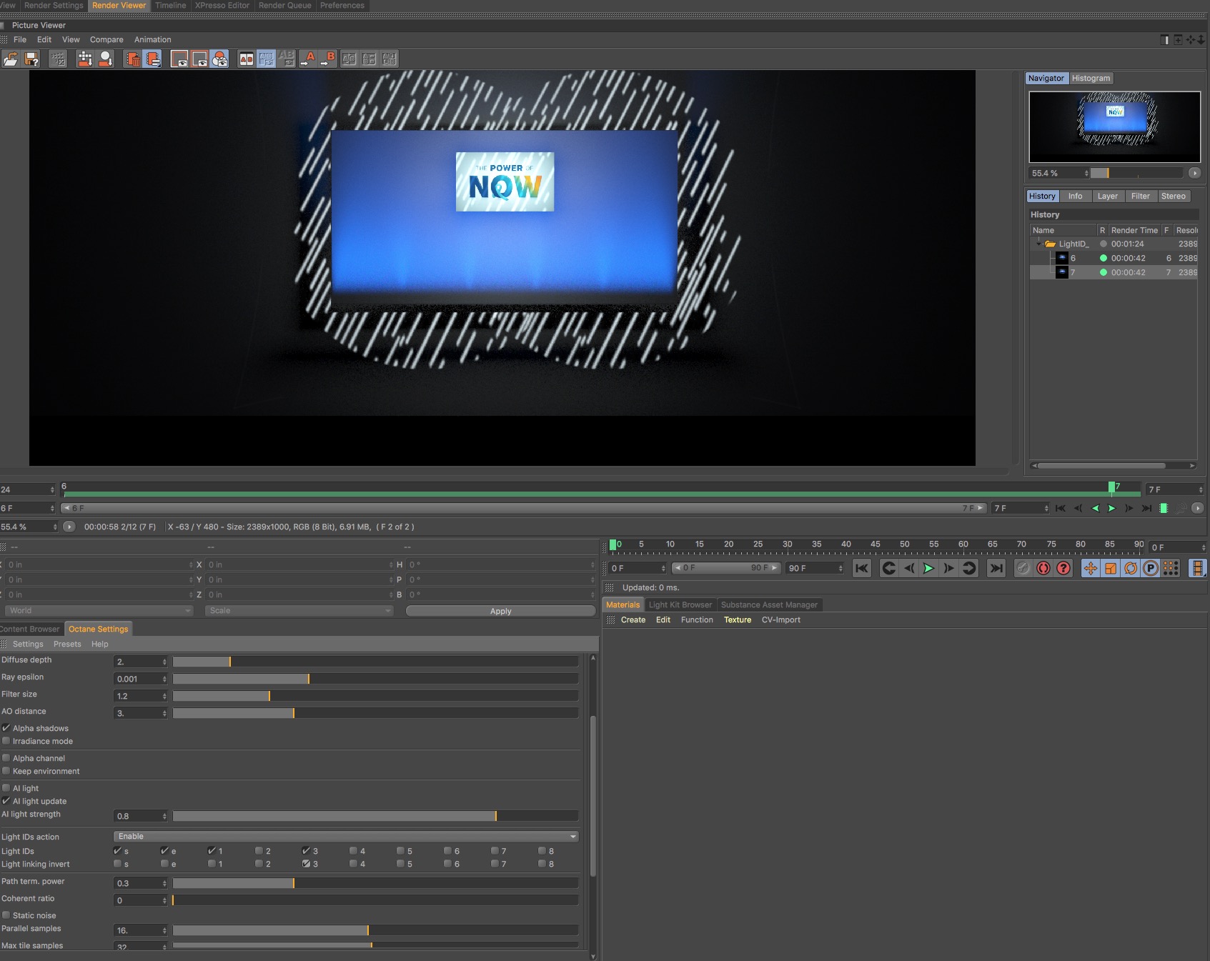Open the Animation menu in Picture Viewer
This screenshot has height=961, width=1210.
point(152,40)
